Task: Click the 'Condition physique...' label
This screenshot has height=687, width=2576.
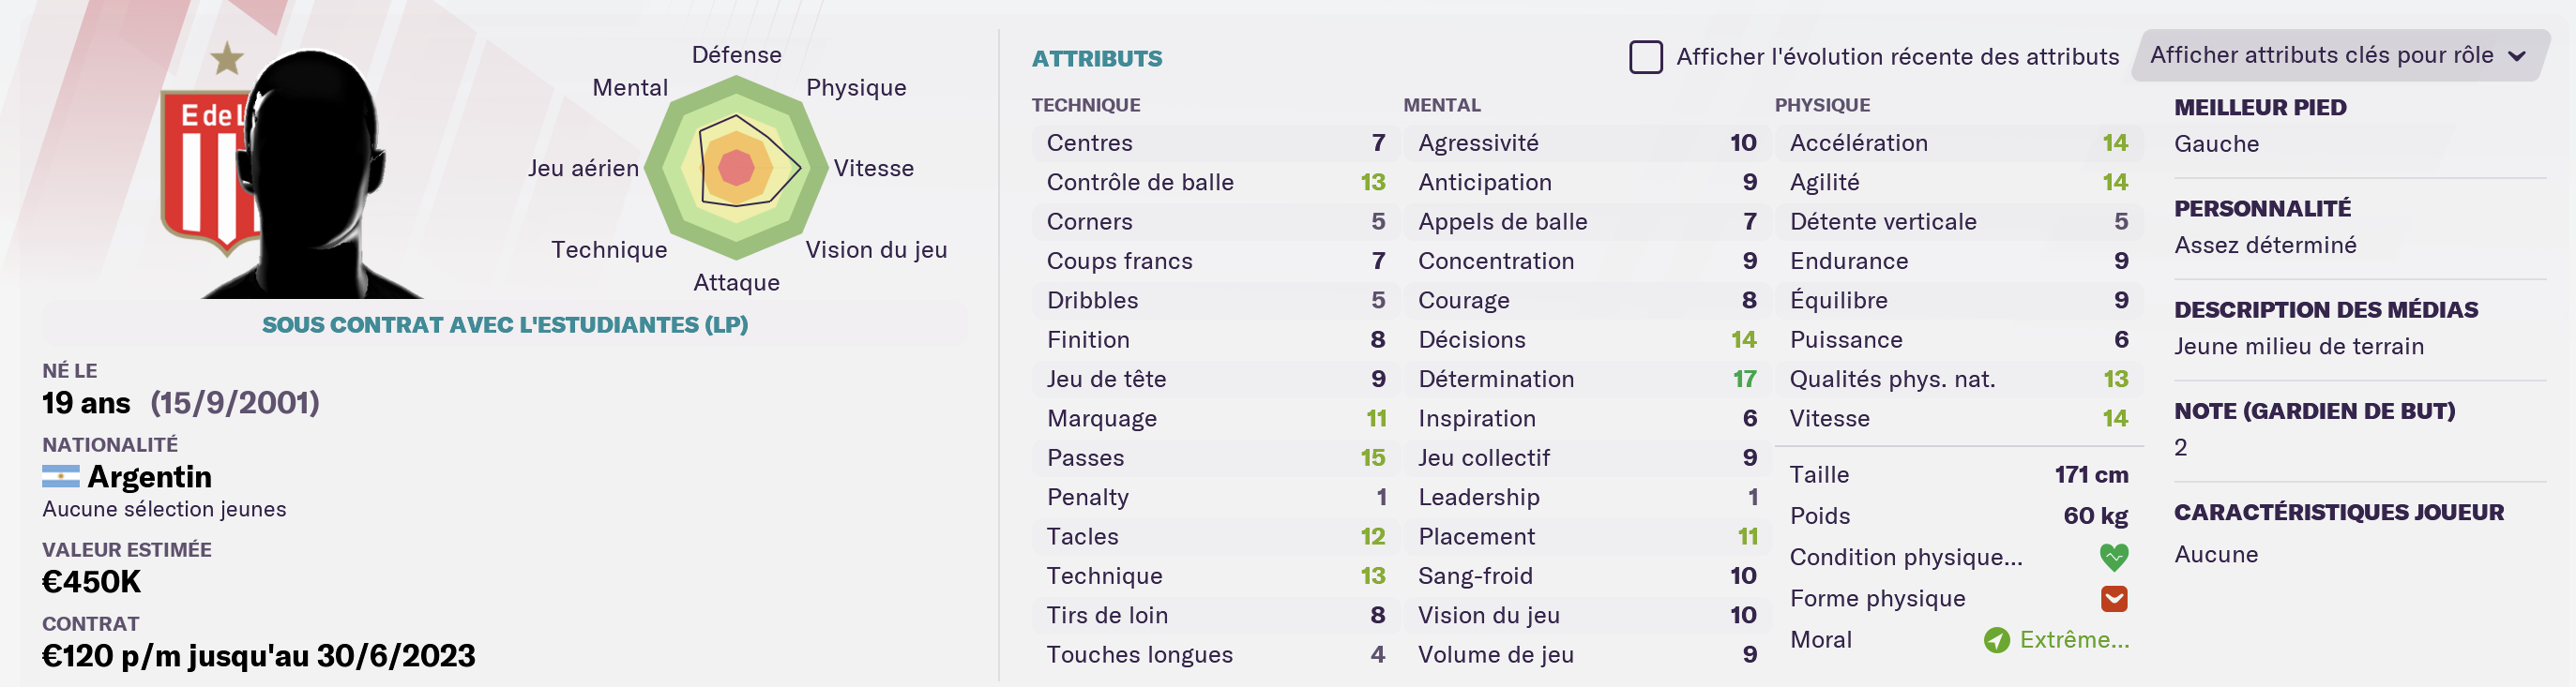Action: (1905, 557)
